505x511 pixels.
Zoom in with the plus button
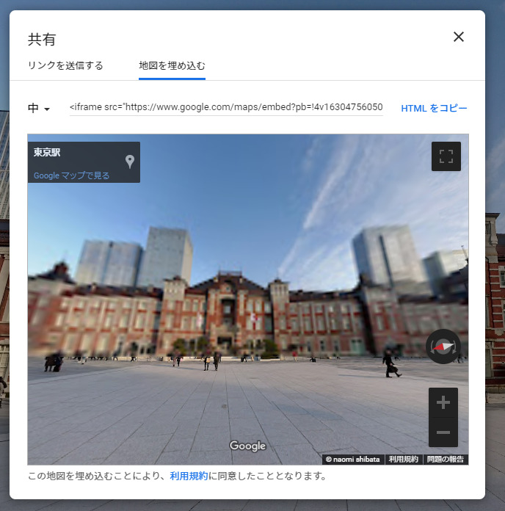click(x=443, y=402)
